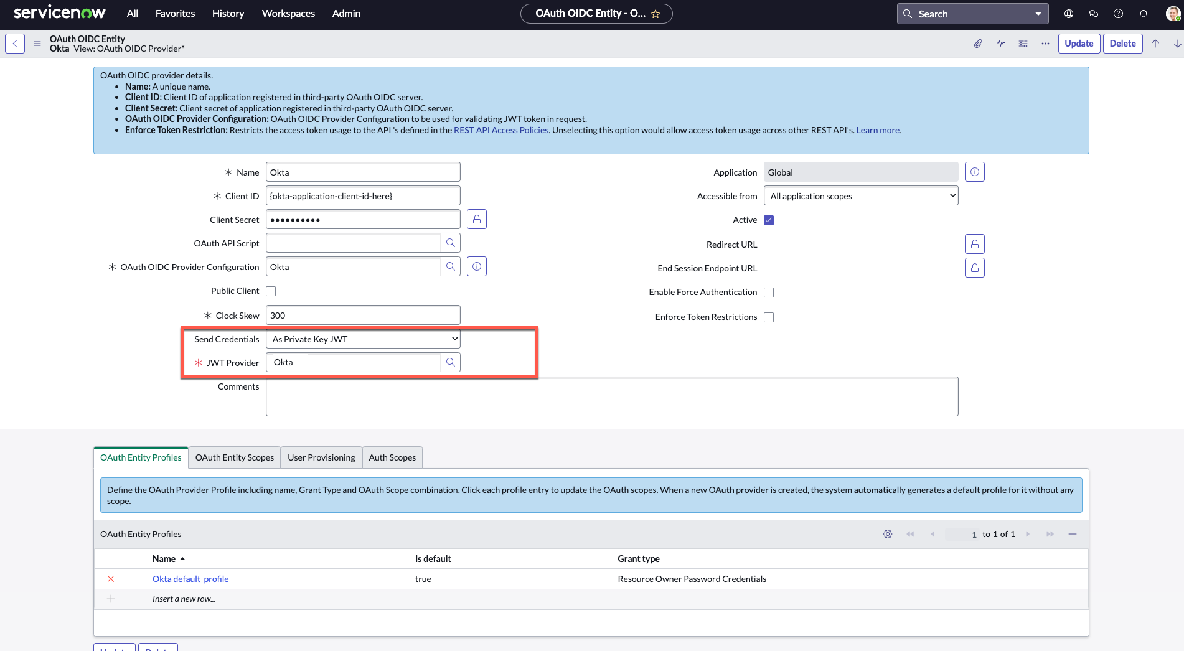Click the Comments text area
This screenshot has width=1184, height=651.
[x=612, y=396]
